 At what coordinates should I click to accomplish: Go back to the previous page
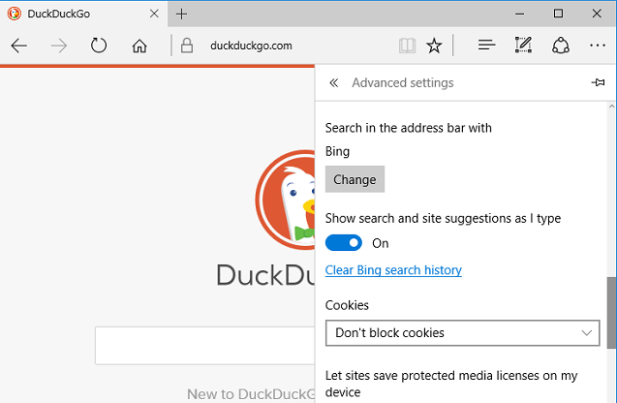(x=19, y=46)
